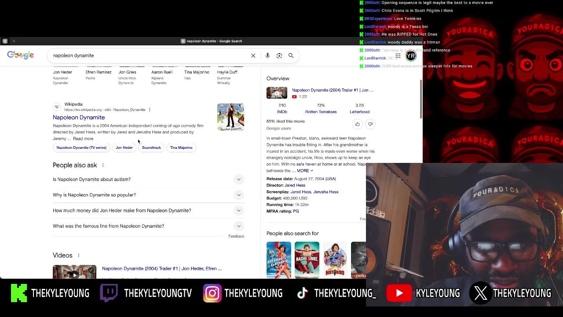
Task: Select the Tina Majorino chip
Action: click(181, 147)
